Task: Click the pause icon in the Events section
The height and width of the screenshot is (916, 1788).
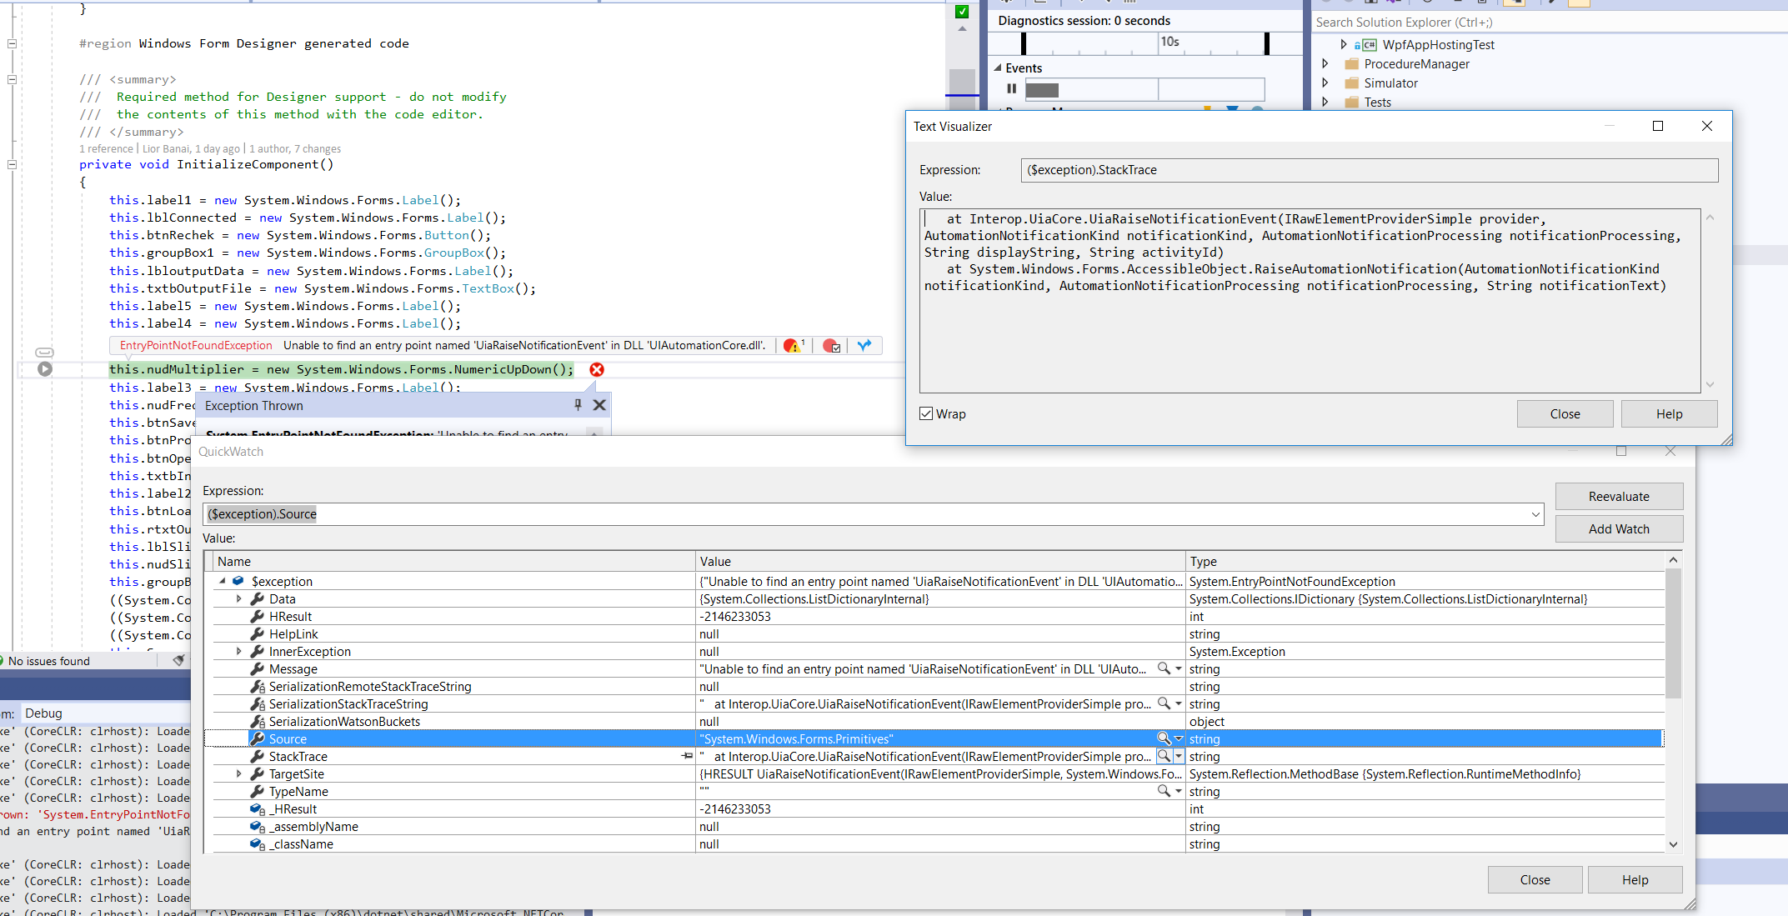Action: pos(1010,88)
